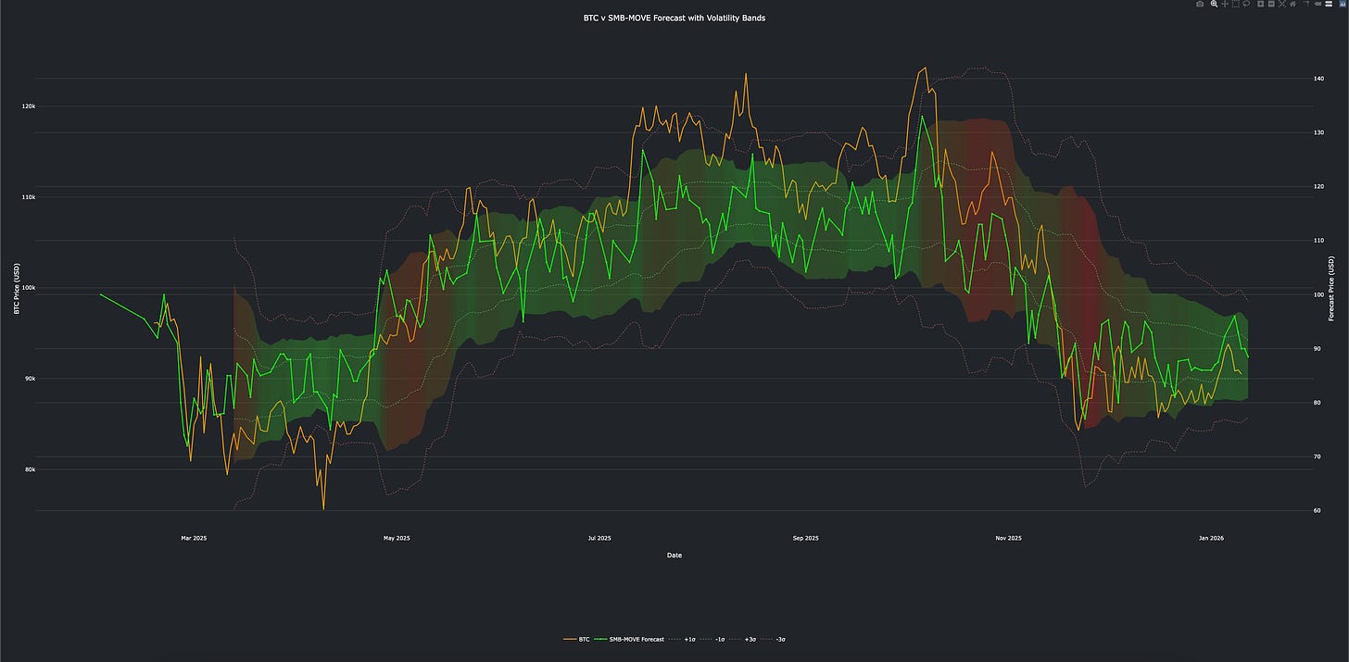Click the '80k' left axis tick
The image size is (1349, 662).
click(x=31, y=469)
